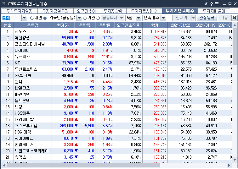Click the 87.93% foreign ownership cell
238x169 pixels.
point(135,63)
